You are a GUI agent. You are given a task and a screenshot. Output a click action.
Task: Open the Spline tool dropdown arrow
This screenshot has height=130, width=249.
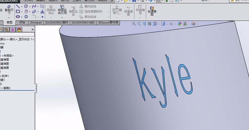tap(38, 6)
